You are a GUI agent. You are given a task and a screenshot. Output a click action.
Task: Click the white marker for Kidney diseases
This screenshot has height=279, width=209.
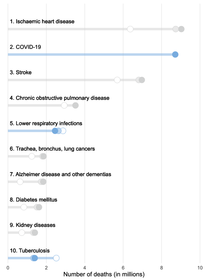22,233
